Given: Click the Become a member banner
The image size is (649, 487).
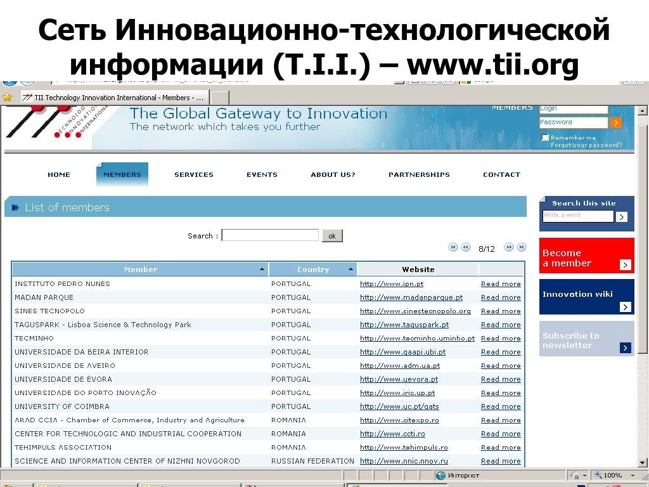Looking at the screenshot, I should pyautogui.click(x=586, y=256).
